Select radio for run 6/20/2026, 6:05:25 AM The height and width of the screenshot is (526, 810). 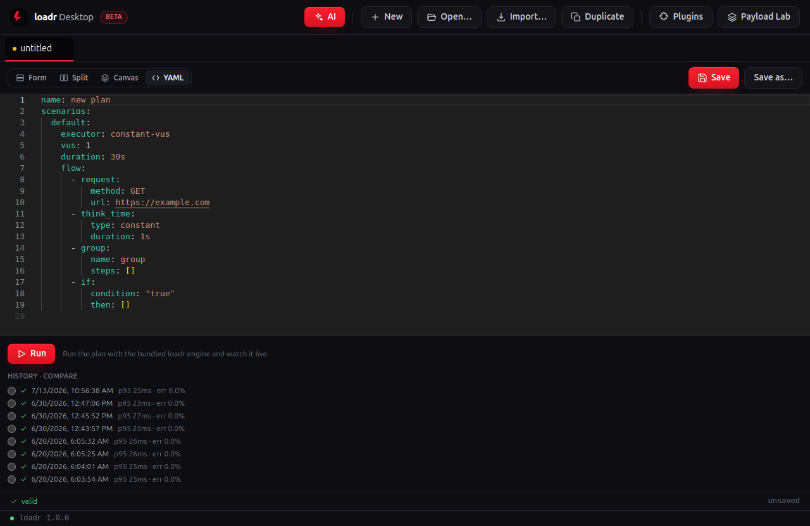click(x=12, y=454)
